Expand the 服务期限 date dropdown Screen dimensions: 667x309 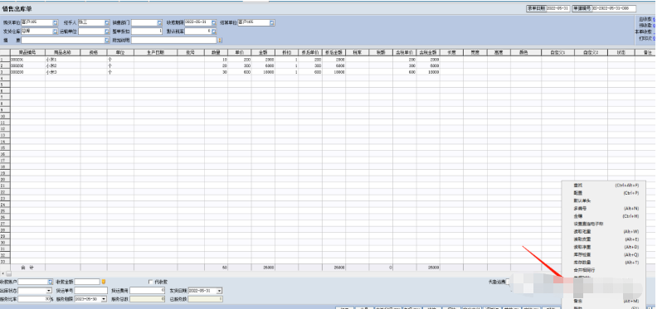(x=104, y=299)
